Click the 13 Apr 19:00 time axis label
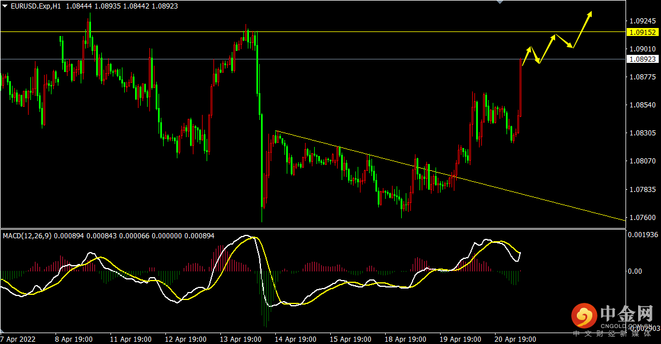 [240, 339]
